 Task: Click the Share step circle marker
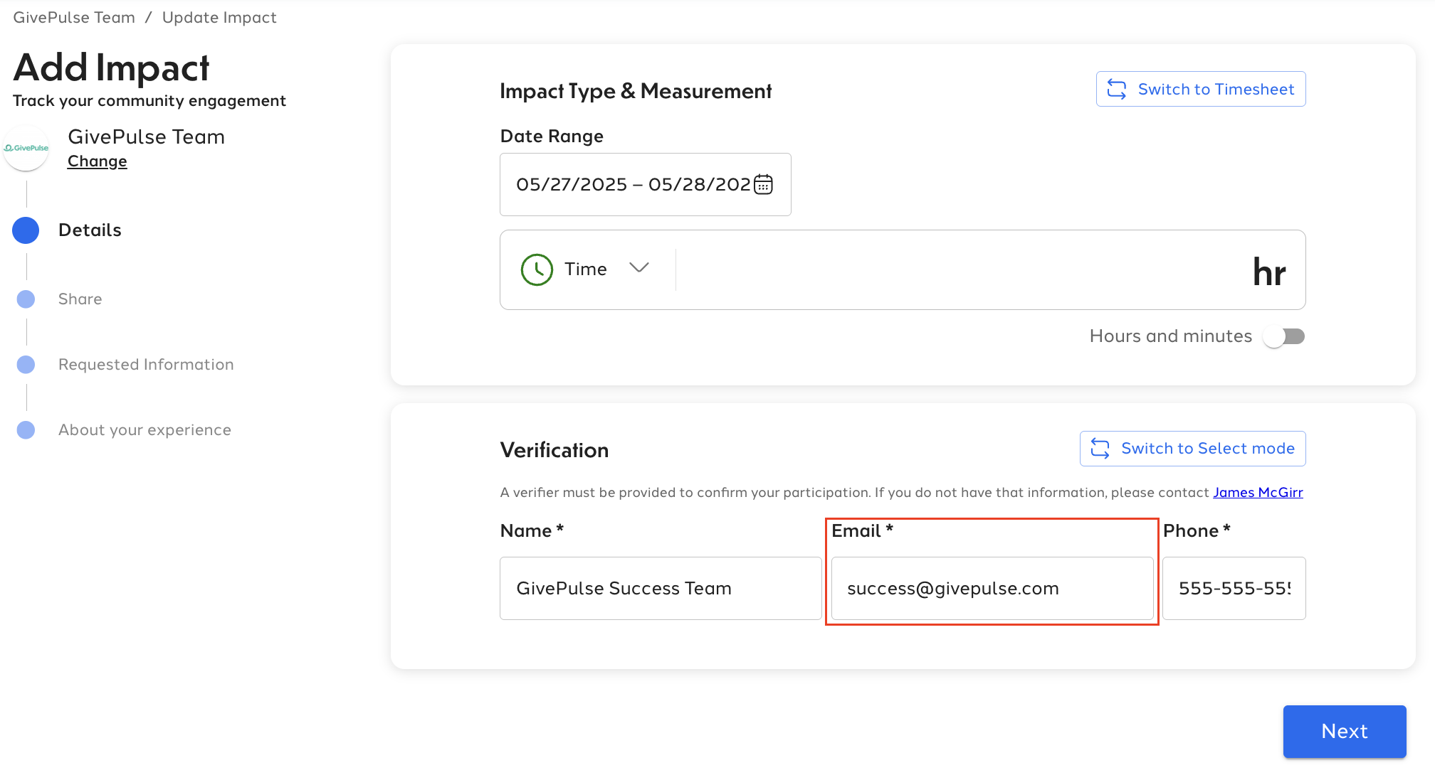pos(26,299)
